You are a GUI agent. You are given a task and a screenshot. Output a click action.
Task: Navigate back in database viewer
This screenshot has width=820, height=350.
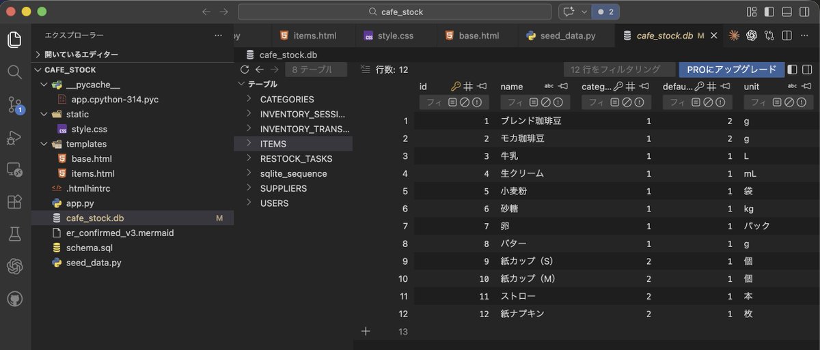[259, 70]
